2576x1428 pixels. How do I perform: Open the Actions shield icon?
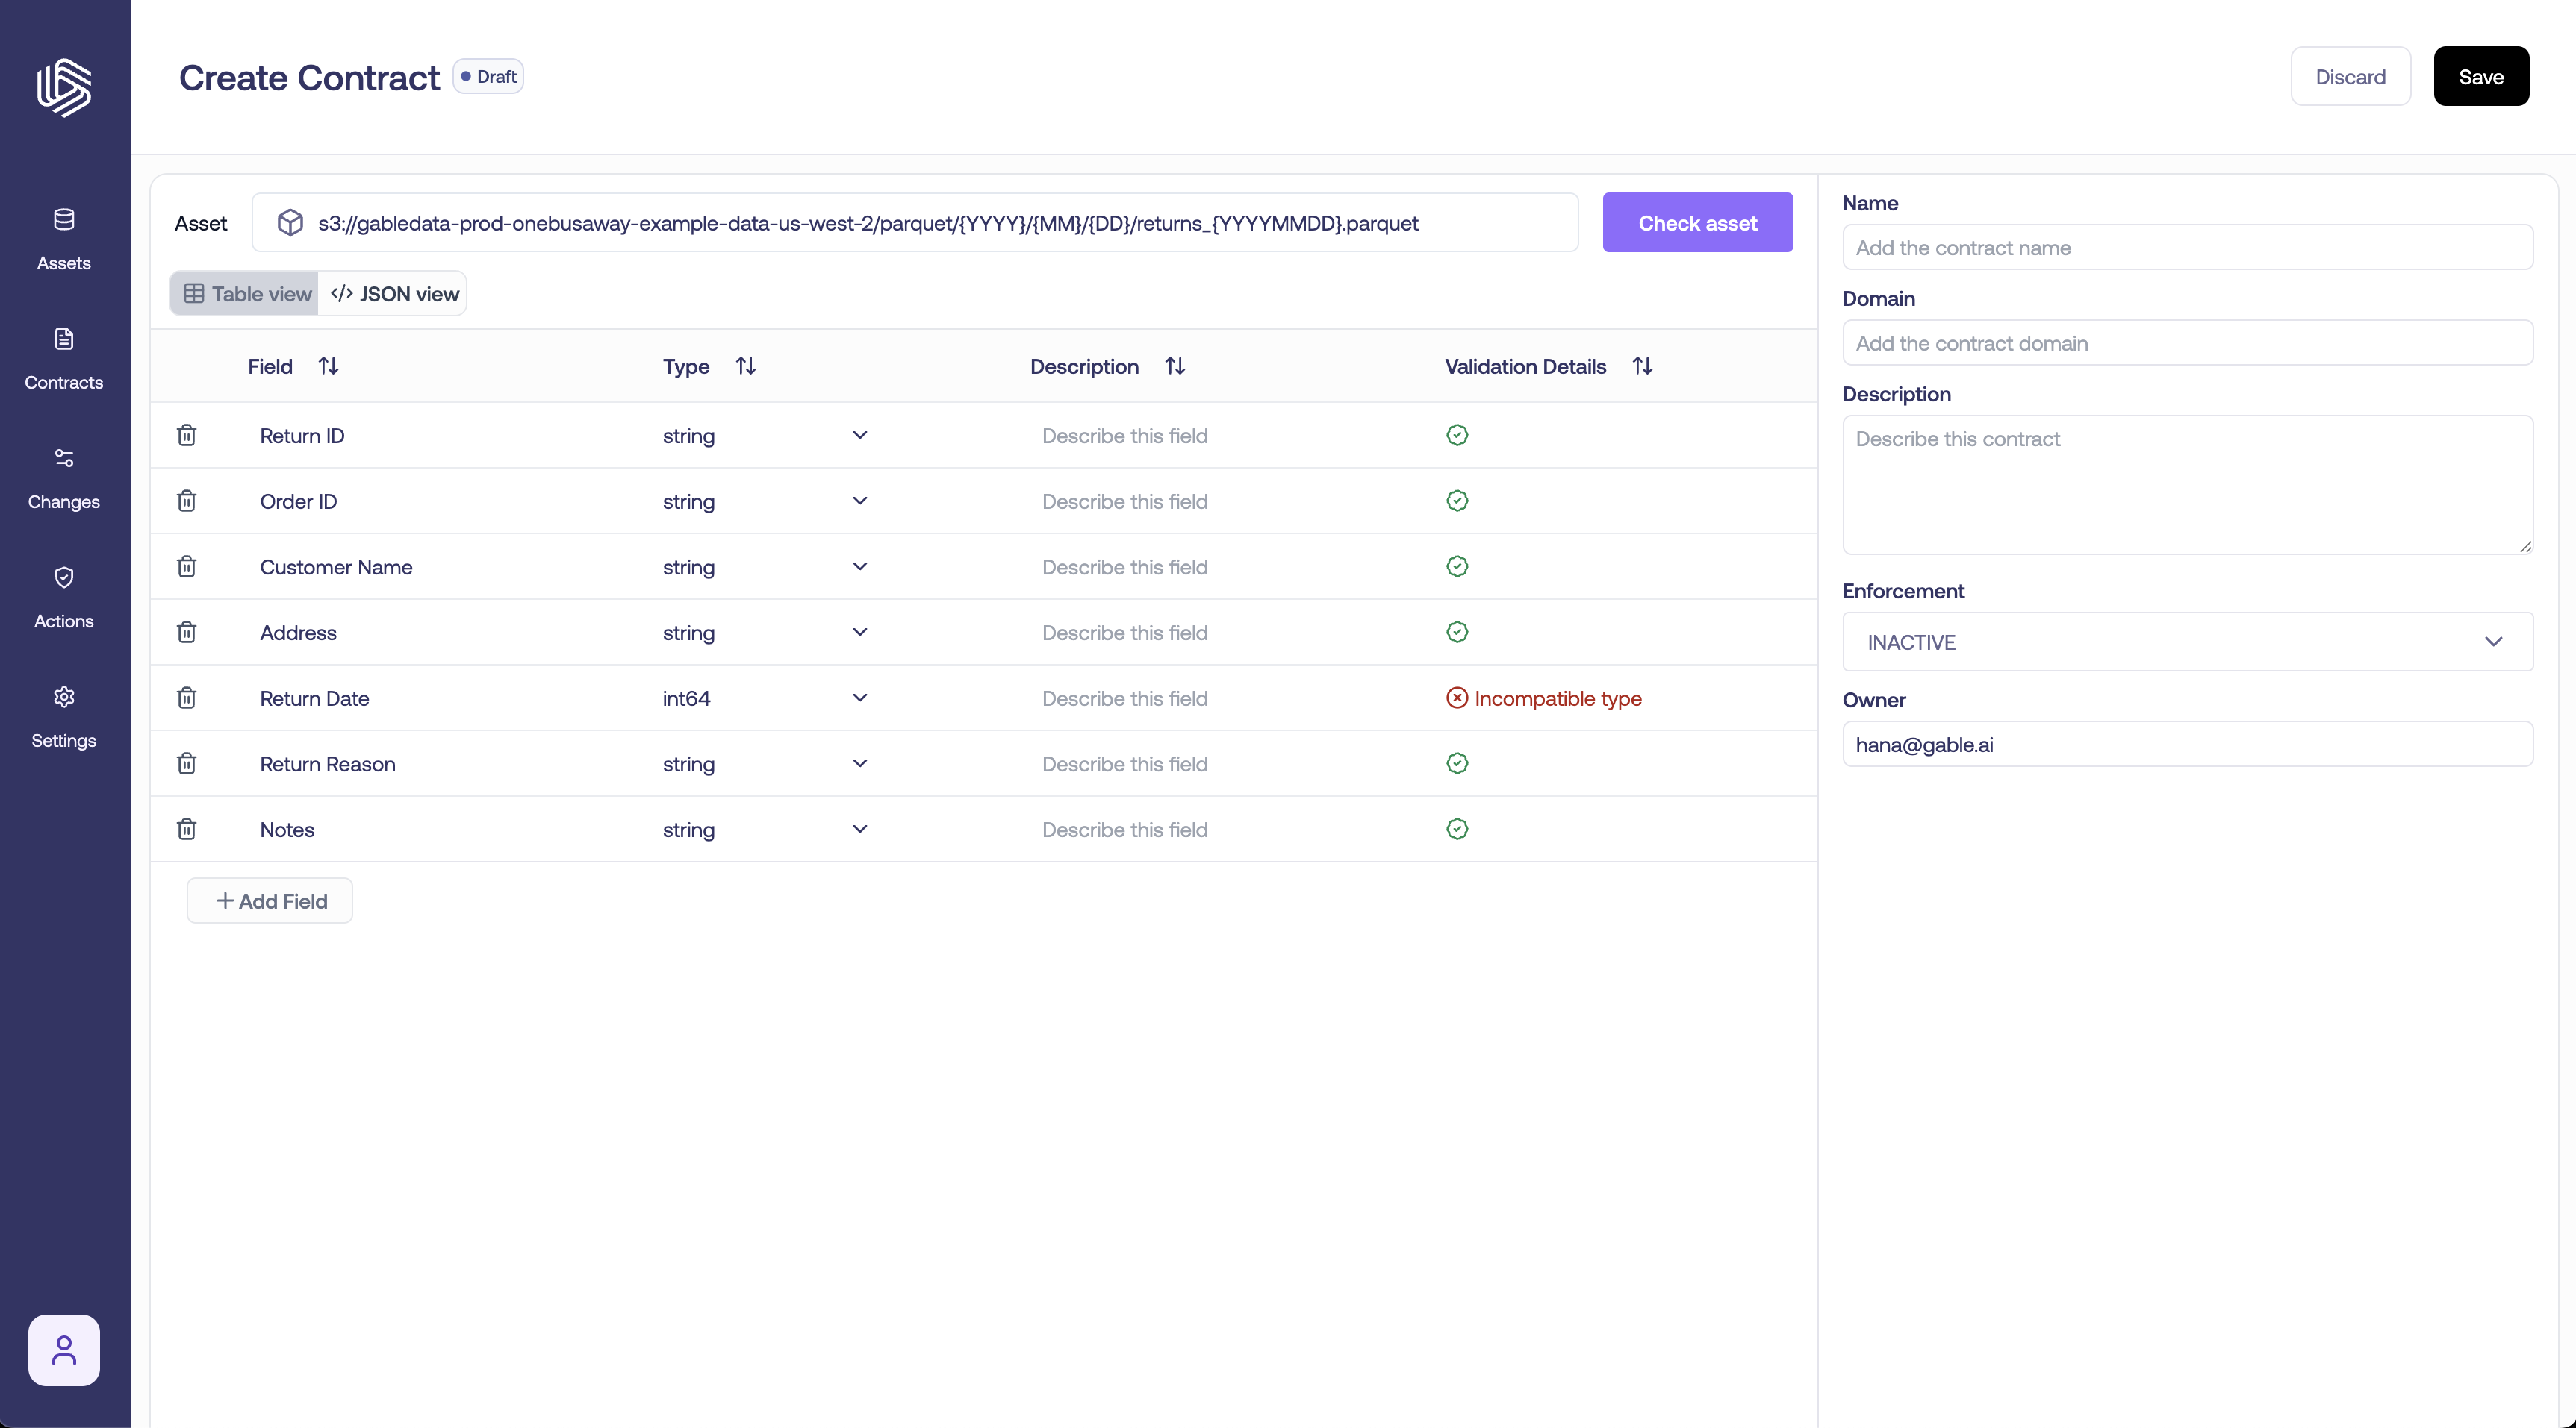[x=63, y=577]
